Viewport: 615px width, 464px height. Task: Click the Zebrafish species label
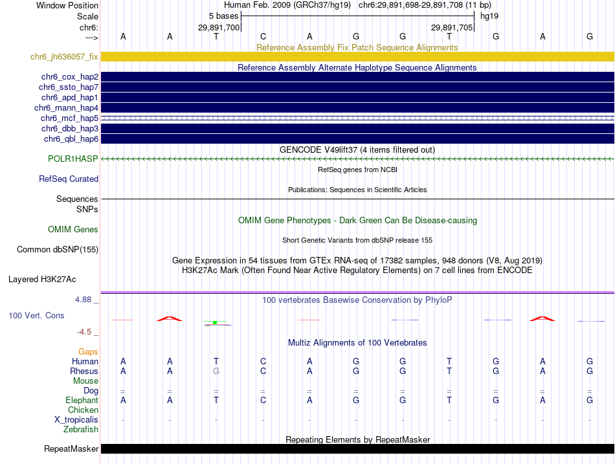point(81,430)
